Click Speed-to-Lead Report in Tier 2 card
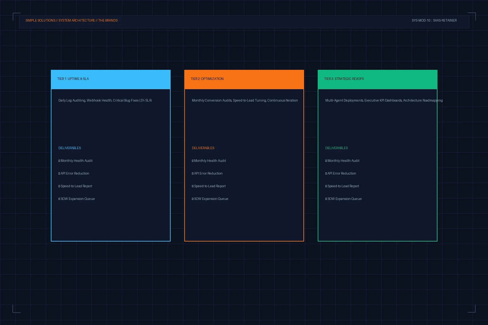This screenshot has width=488, height=325. pos(209,186)
